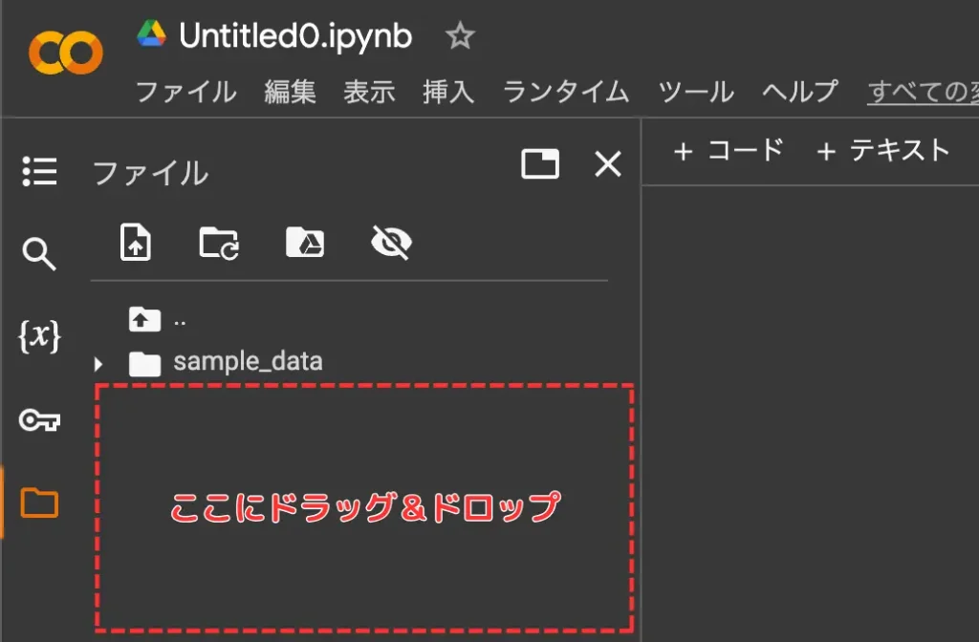The height and width of the screenshot is (642, 979).
Task: Upload a file to session storage
Action: coord(136,242)
